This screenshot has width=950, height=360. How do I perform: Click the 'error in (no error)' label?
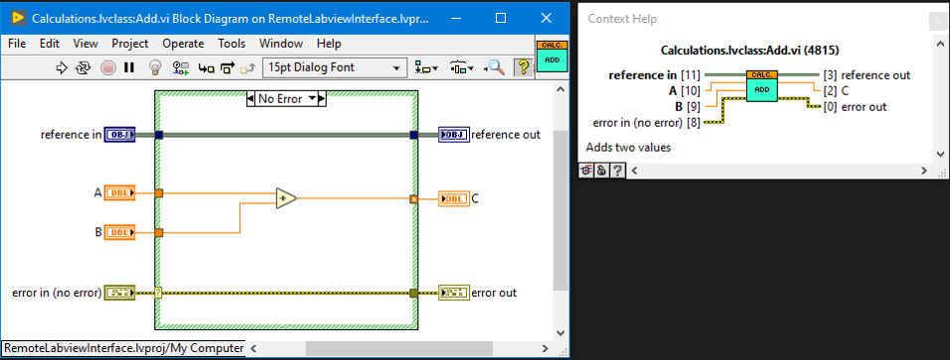[57, 293]
